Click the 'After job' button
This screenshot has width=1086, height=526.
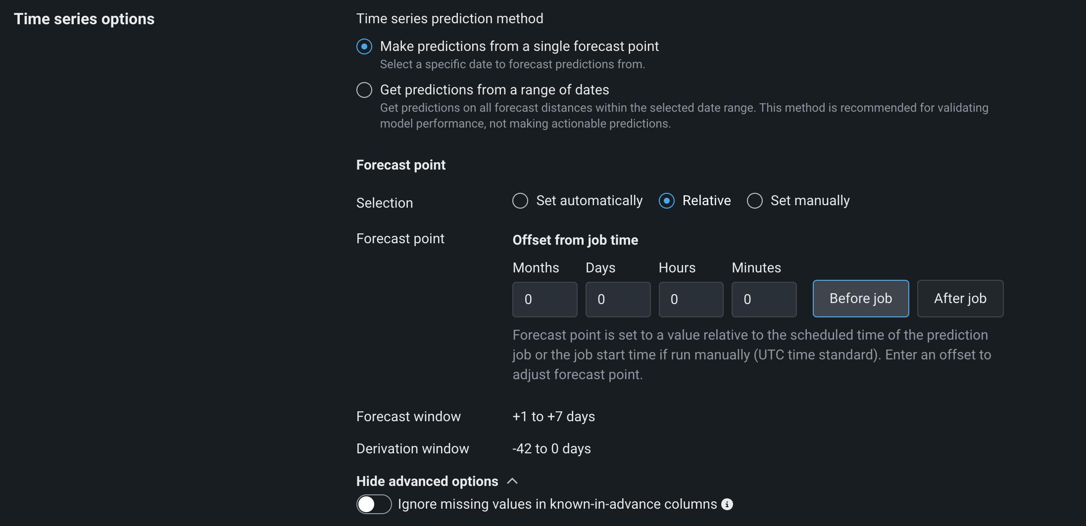[x=960, y=299]
